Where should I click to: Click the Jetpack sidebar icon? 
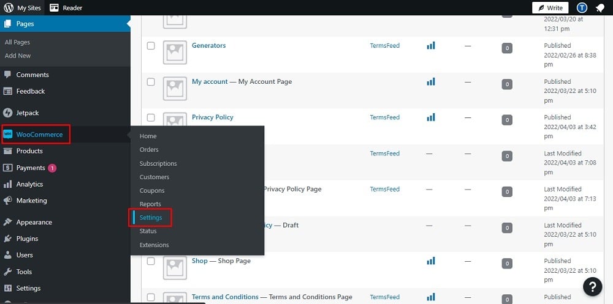[7, 113]
